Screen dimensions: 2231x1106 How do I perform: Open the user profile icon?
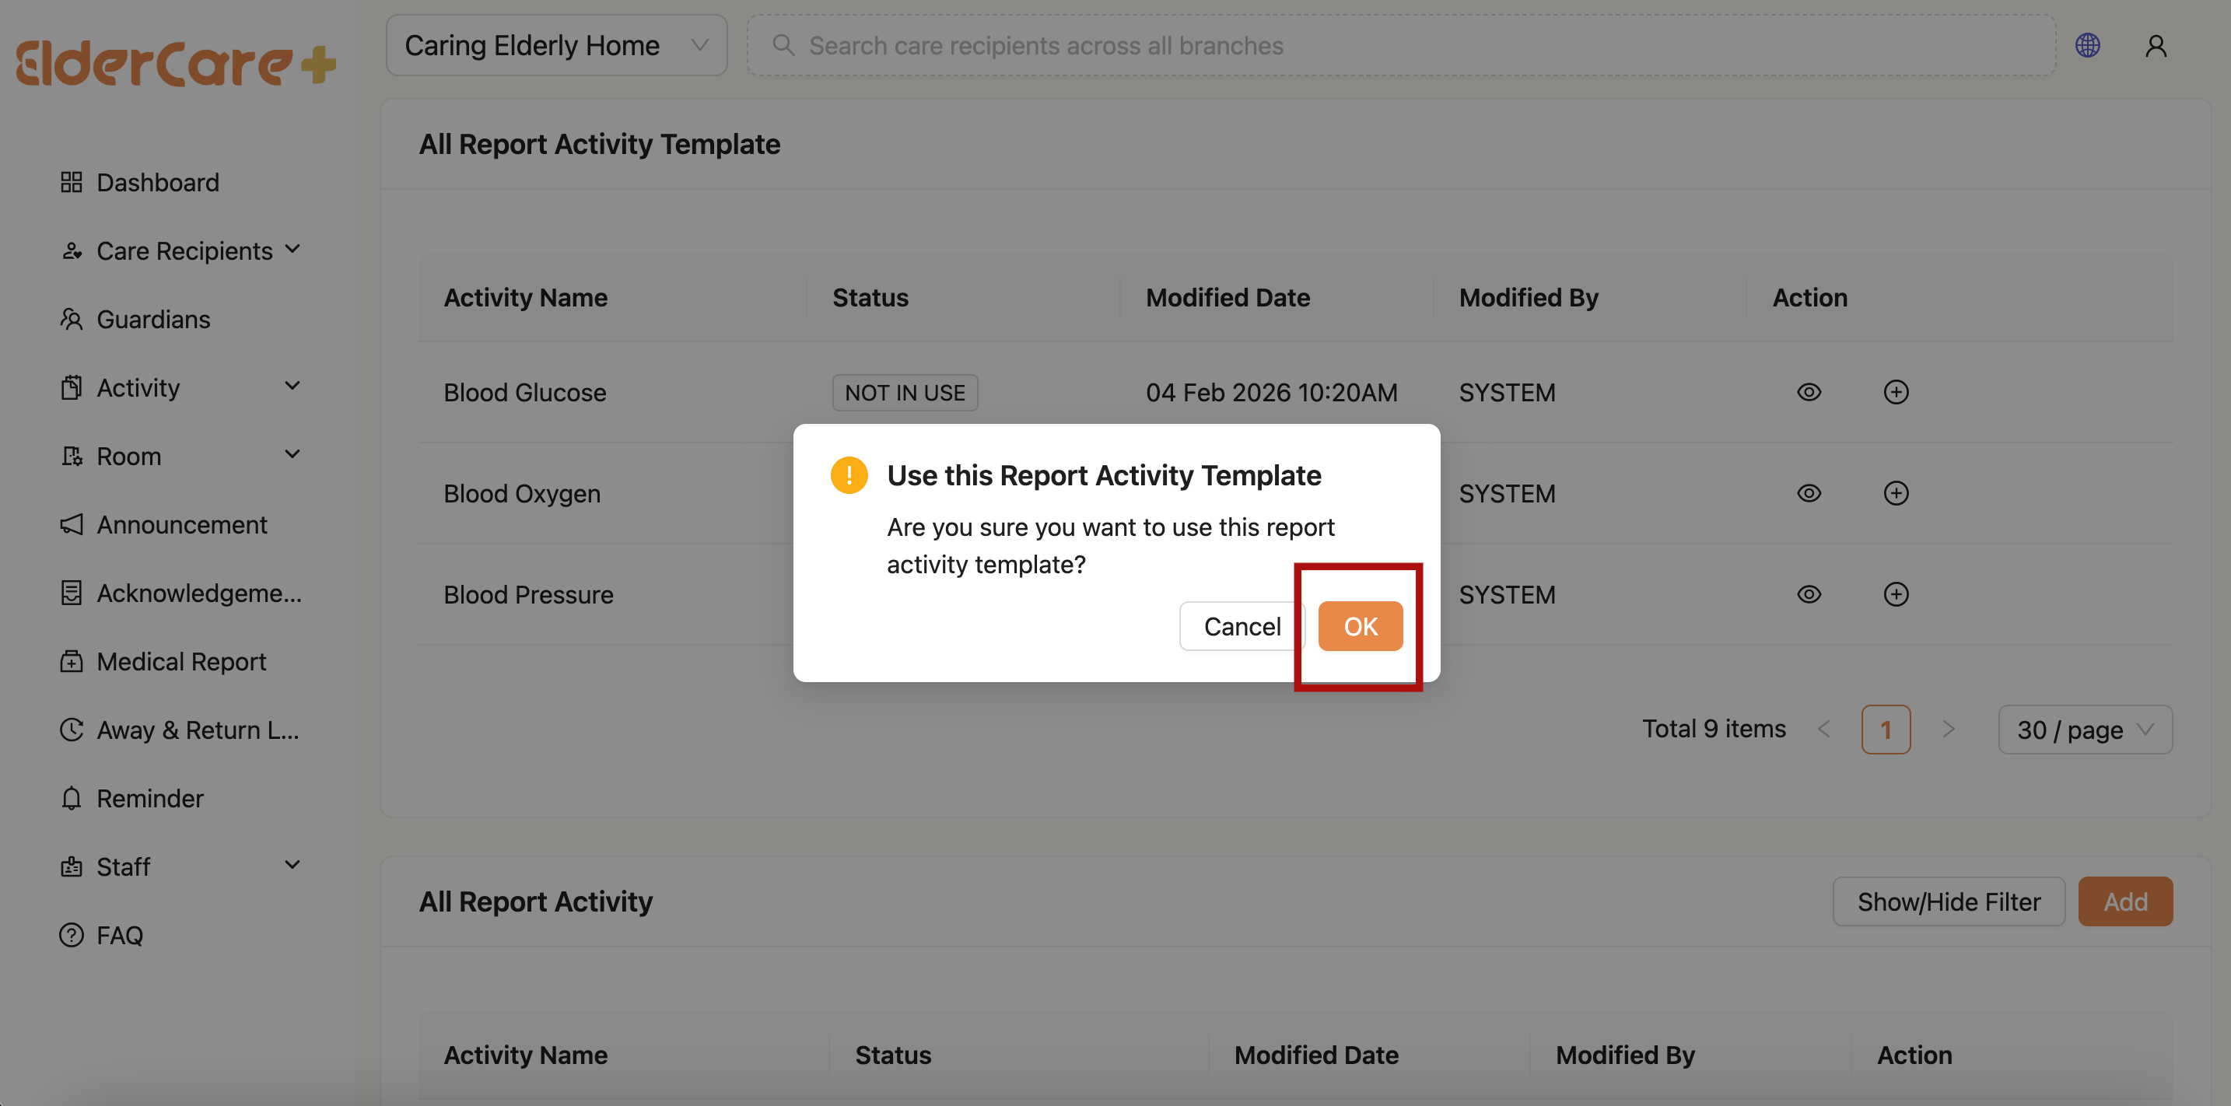click(2156, 45)
